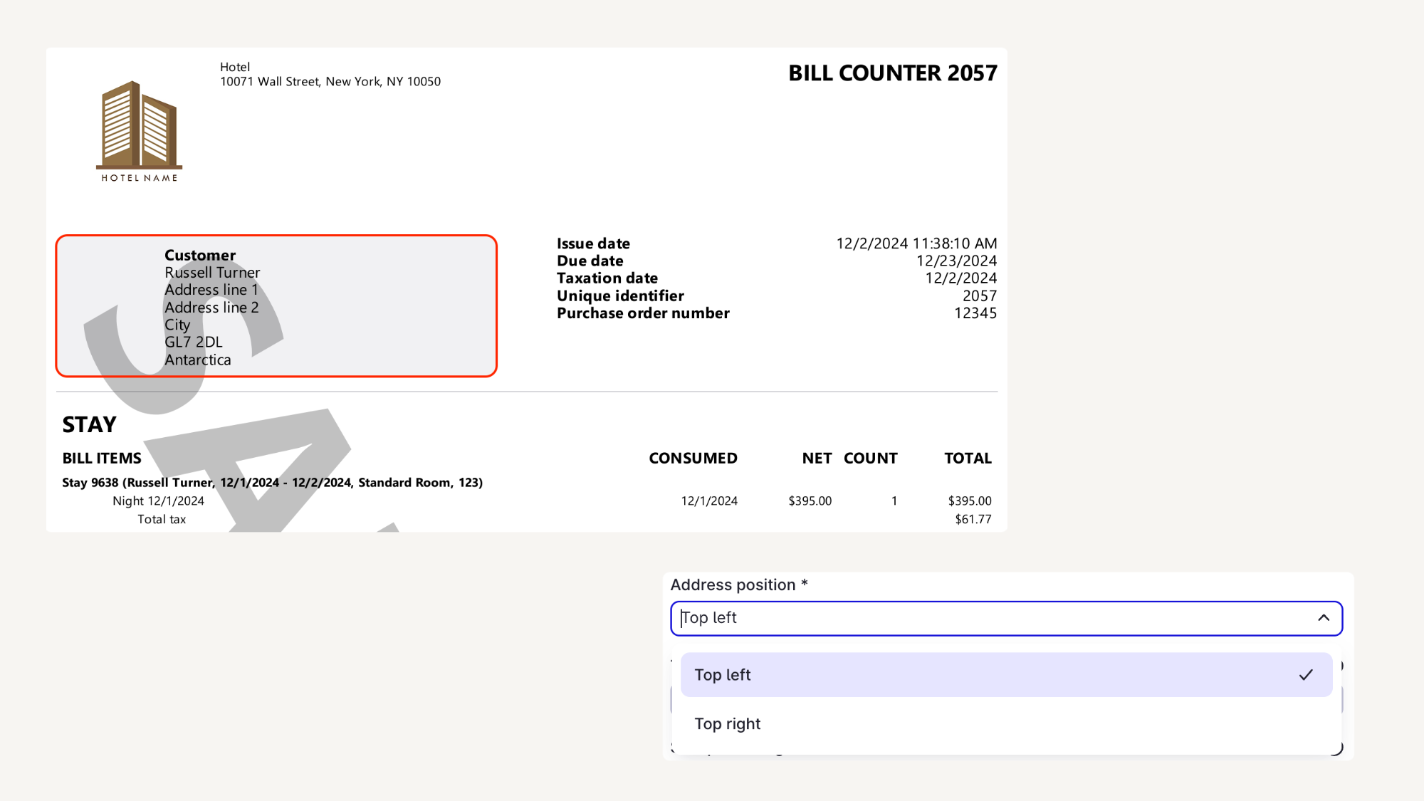Click the Due date value 12/23/2024
Screen dimensions: 1424x801
pos(956,261)
